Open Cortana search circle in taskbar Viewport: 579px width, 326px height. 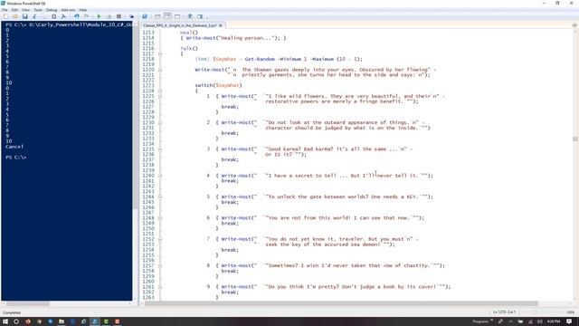16,321
